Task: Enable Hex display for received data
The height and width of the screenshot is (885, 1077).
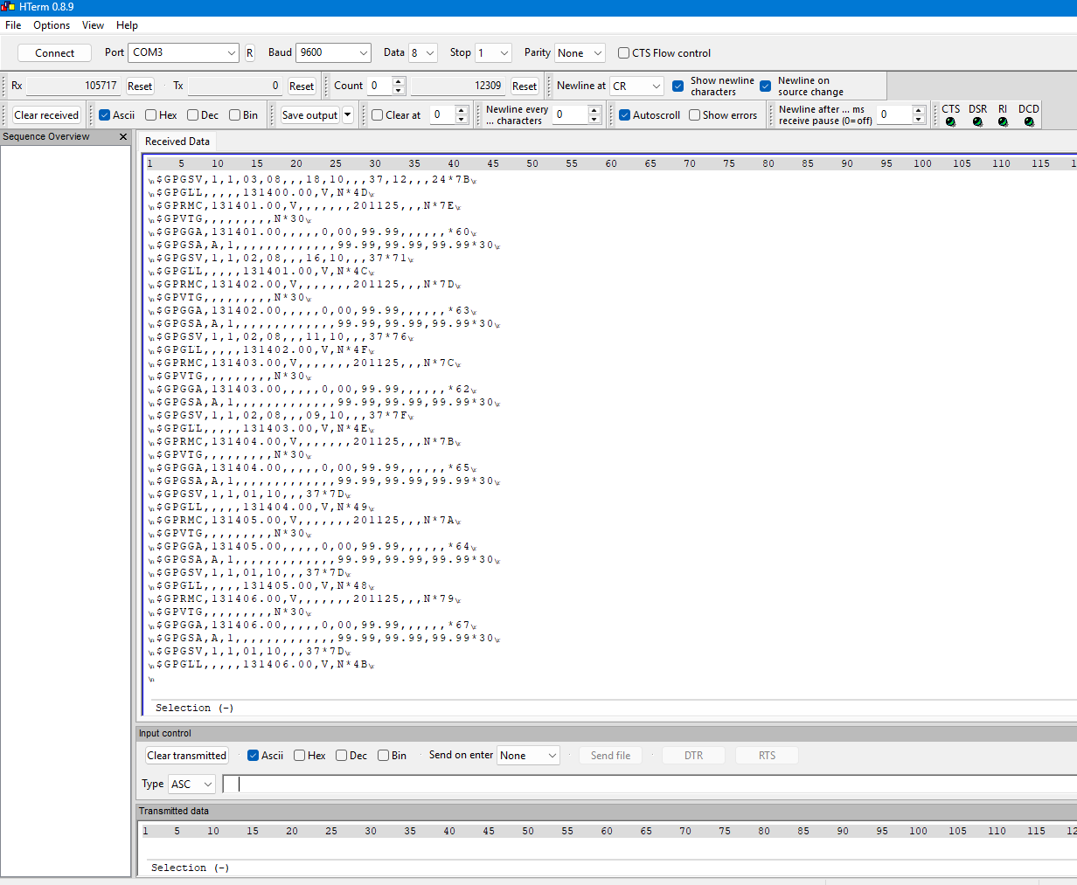Action: pos(151,115)
